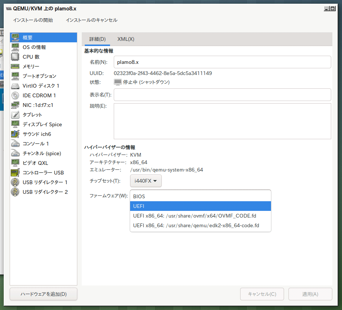Image resolution: width=342 pixels, height=310 pixels.
Task: Choose BIOS in the firmware list
Action: [200, 196]
